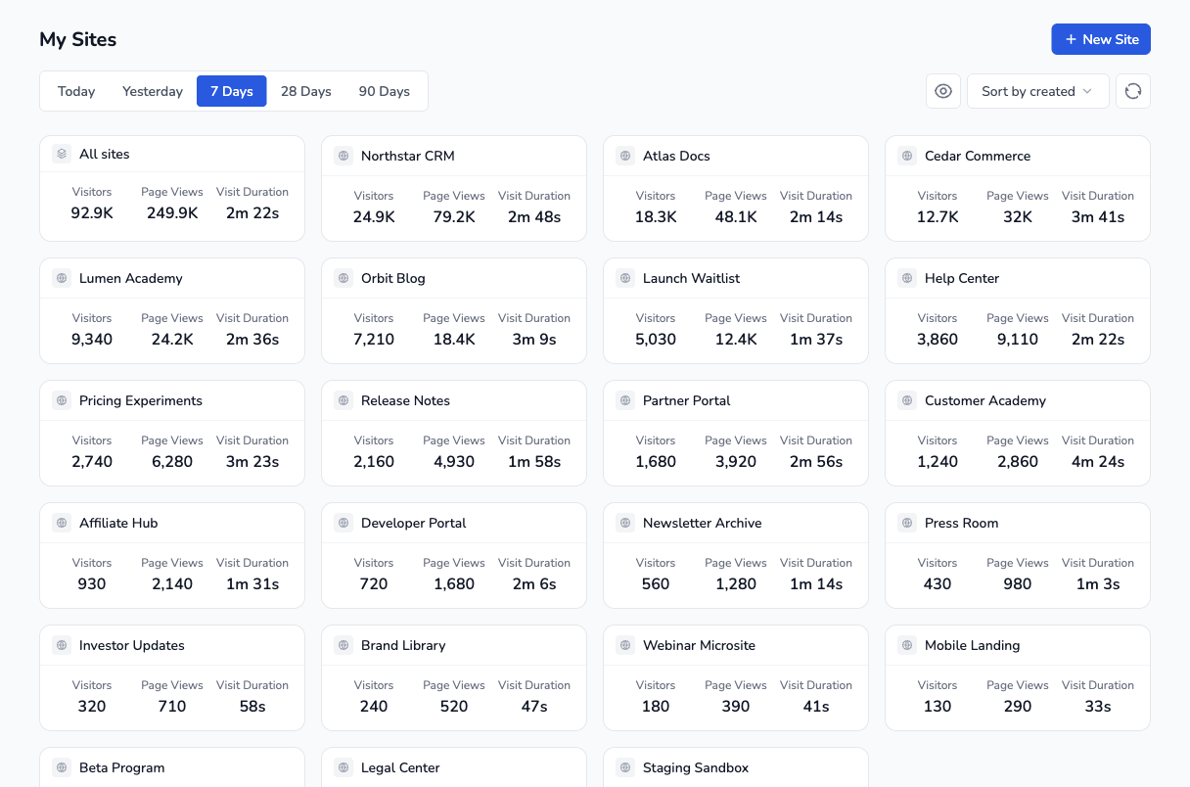Click the globe icon beside Lumen Academy
Screen dimensions: 1190x787
(x=62, y=278)
